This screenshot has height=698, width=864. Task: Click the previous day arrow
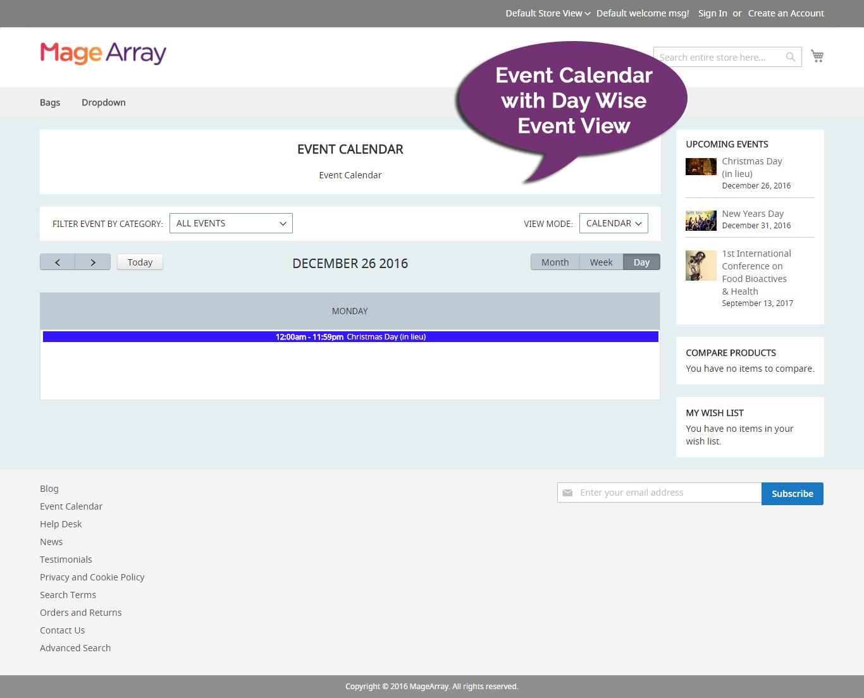pyautogui.click(x=57, y=261)
